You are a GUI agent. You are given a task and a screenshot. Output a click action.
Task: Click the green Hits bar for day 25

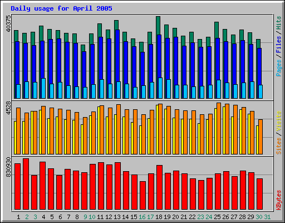tap(217, 30)
